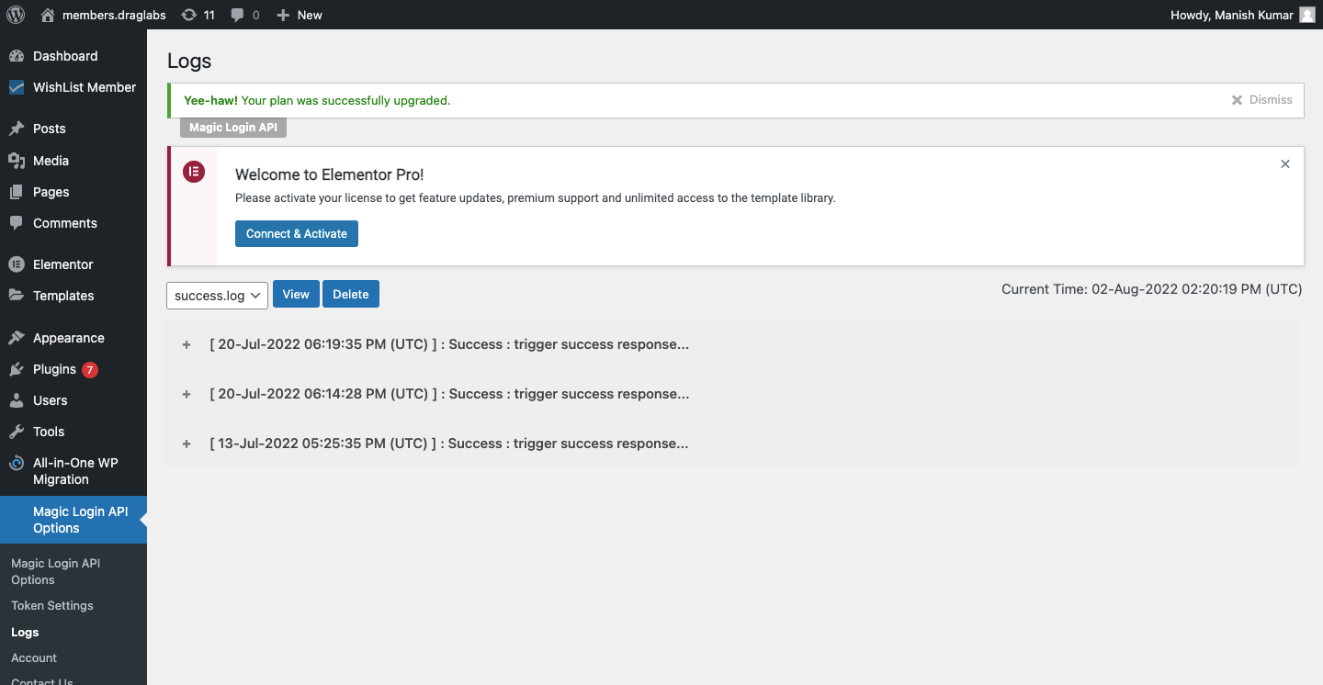Dismiss the plan upgraded notice
1323x685 pixels.
(x=1262, y=100)
